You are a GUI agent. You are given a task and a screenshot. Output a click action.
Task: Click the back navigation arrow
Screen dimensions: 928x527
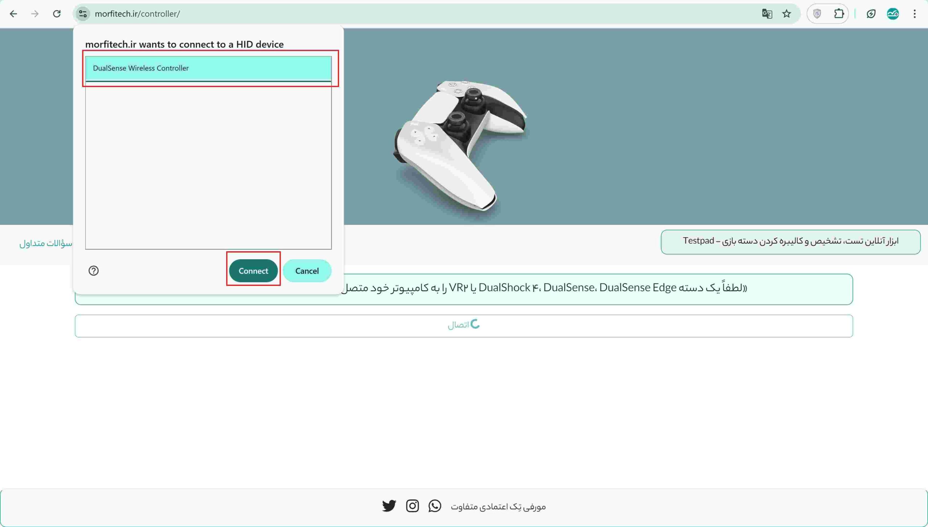[x=14, y=14]
